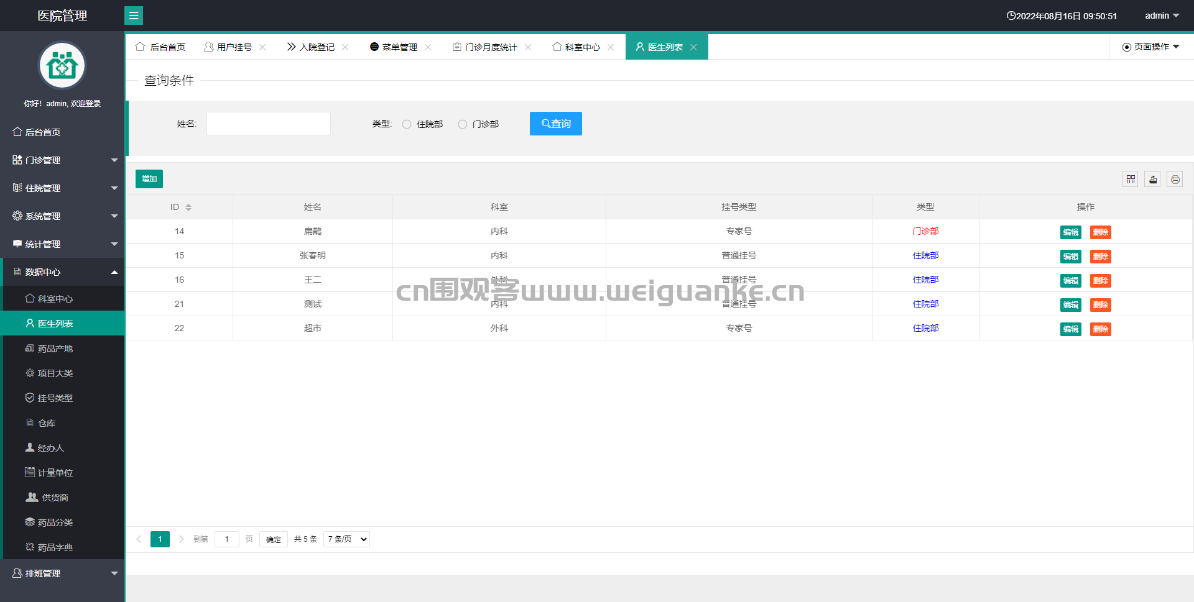Edit the doctor 测试 row
This screenshot has height=602, width=1194.
point(1071,305)
